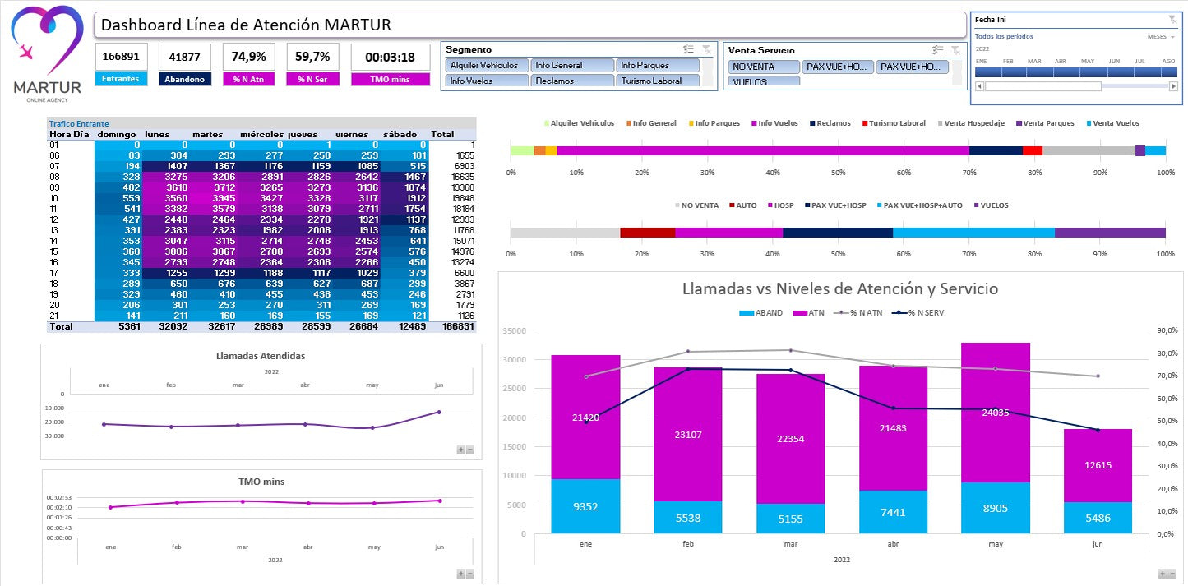The image size is (1188, 586).
Task: Click the Reclamos legend color swatch
Action: (812, 123)
